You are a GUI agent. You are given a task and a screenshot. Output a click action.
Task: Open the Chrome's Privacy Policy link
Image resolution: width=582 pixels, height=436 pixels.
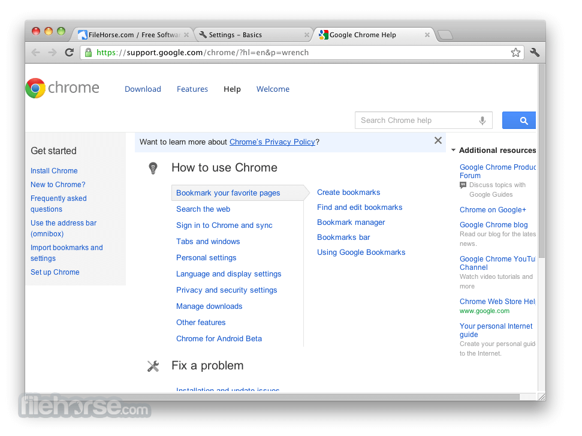point(272,142)
